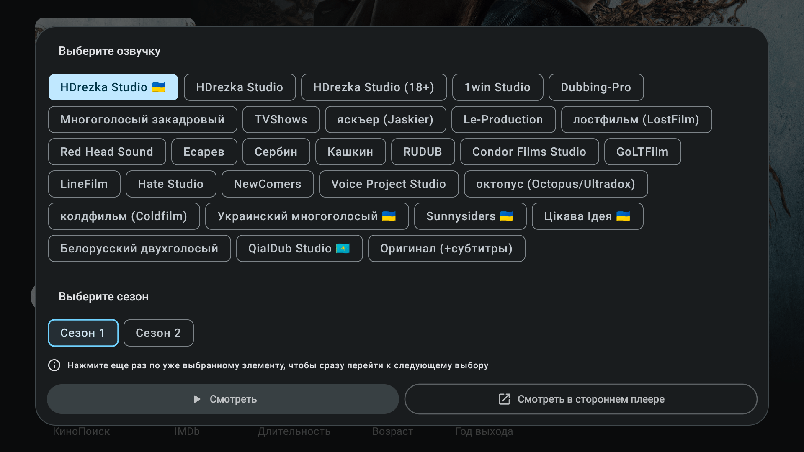This screenshot has width=804, height=452.
Task: Pick the Dubbing-Pro voiceover chip
Action: click(x=596, y=87)
